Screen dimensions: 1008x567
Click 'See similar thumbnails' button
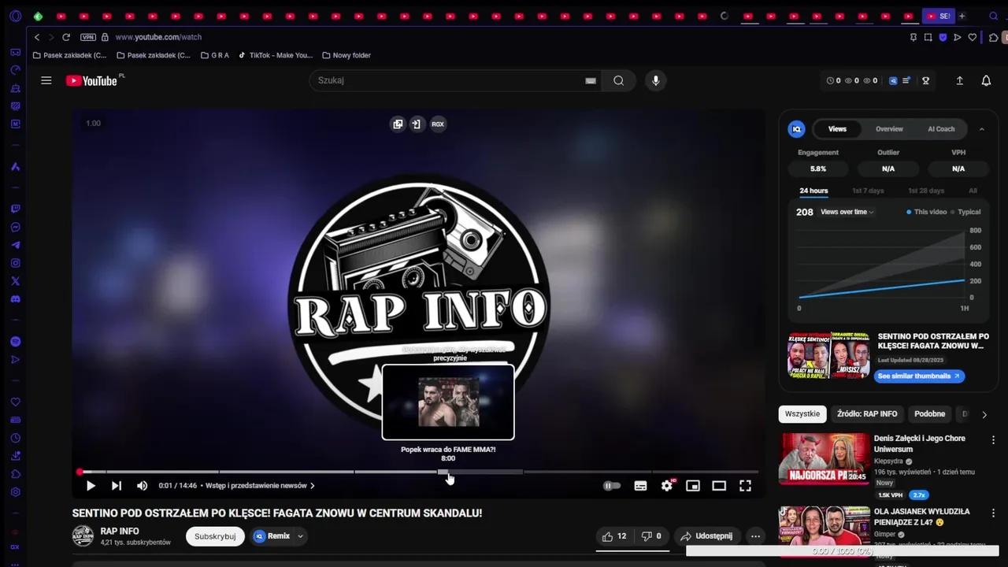(919, 376)
